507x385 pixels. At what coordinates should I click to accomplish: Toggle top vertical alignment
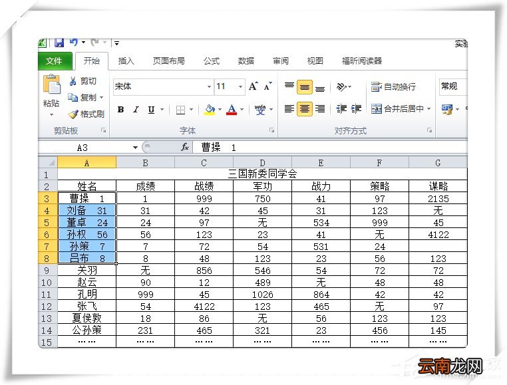[x=289, y=86]
